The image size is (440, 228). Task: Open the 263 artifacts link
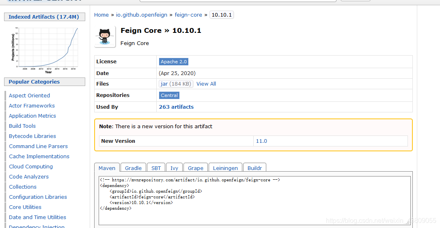[176, 107]
